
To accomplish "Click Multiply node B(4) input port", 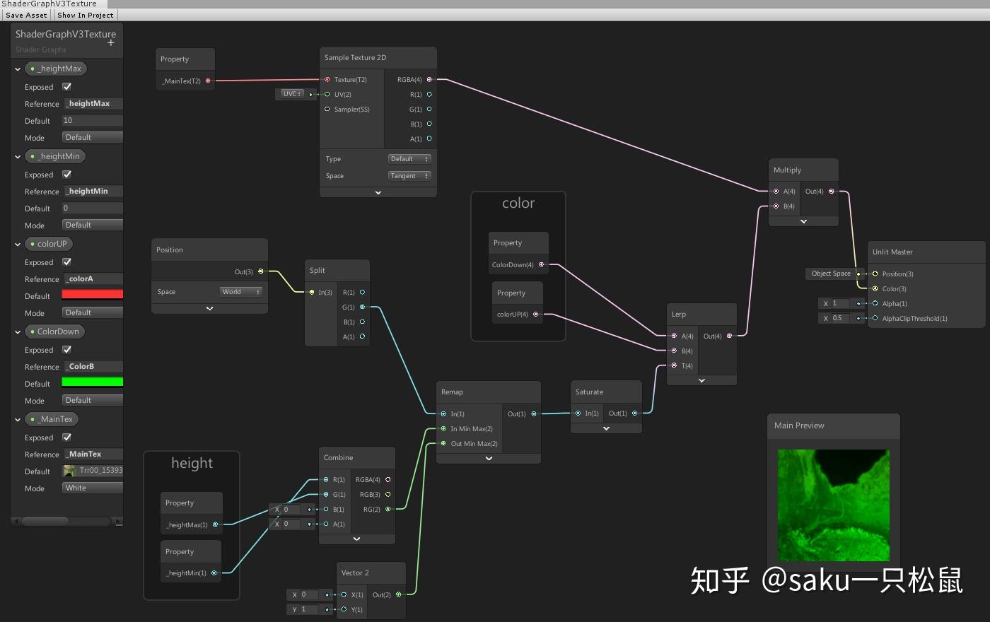I will [776, 206].
